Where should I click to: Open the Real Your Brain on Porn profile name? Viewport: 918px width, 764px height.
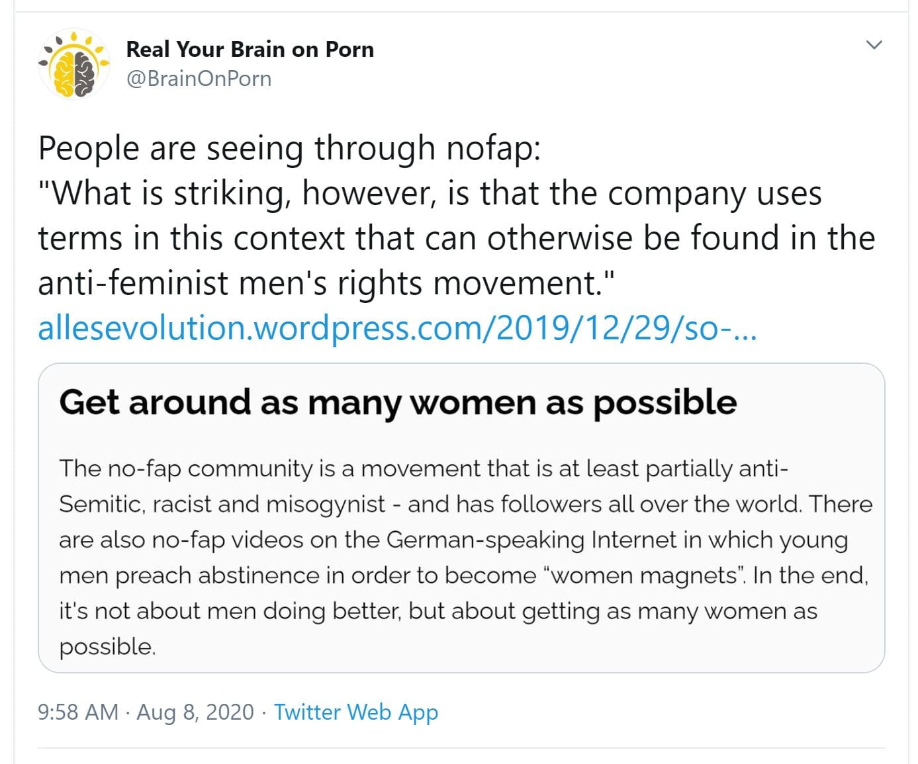[250, 50]
